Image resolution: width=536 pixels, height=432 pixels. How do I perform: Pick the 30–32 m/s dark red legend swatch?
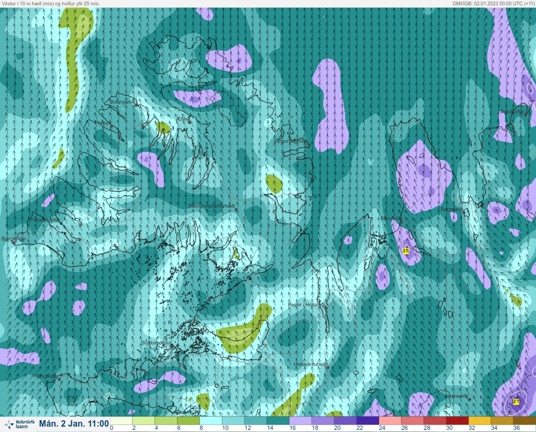457,421
